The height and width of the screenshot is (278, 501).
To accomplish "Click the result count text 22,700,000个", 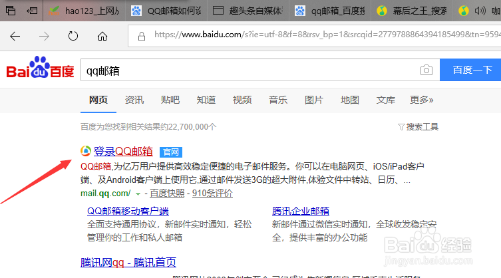I will click(192, 127).
